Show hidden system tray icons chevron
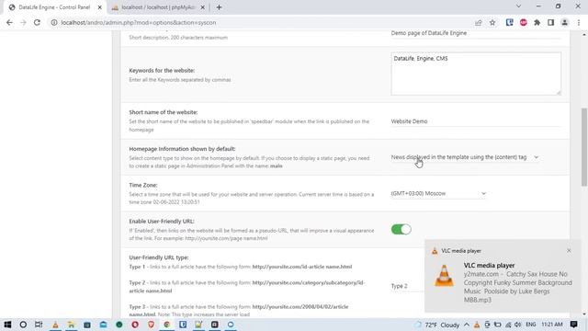Image resolution: width=588 pixels, height=331 pixels. (x=467, y=325)
